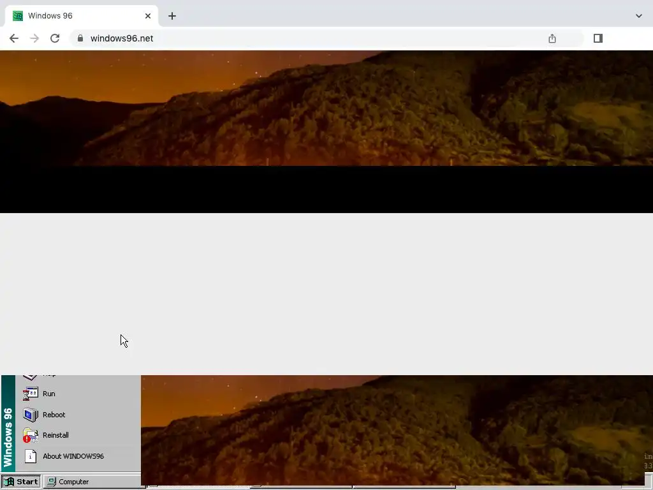Image resolution: width=653 pixels, height=490 pixels.
Task: Select the Windows 96 browser tab
Action: [x=82, y=16]
